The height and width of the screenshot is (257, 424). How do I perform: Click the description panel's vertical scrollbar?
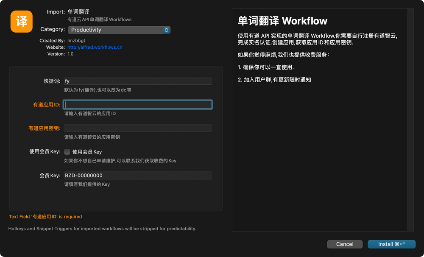coord(410,120)
